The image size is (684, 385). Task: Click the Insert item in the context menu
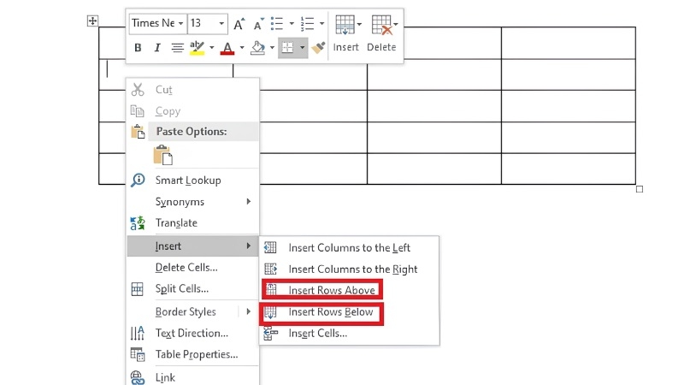coord(193,246)
